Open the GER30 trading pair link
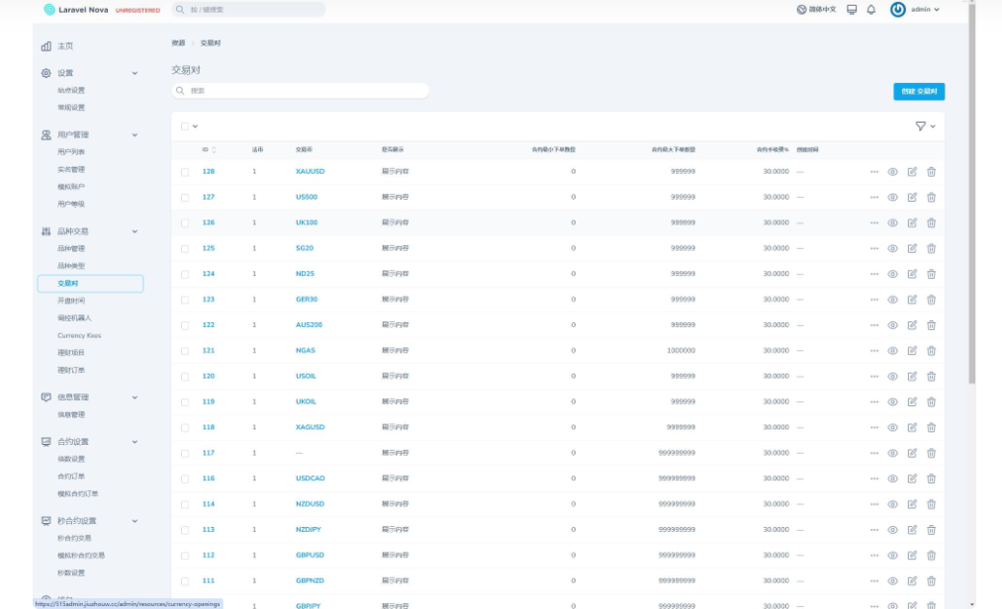This screenshot has width=1002, height=609. 307,300
